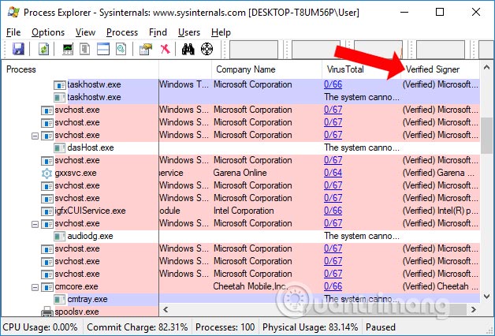Open the Users menu
This screenshot has height=336, width=495.
pos(189,32)
